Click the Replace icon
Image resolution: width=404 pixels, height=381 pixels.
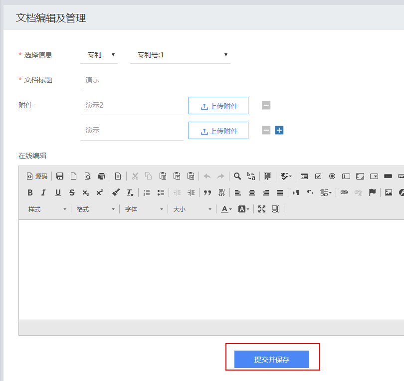[251, 176]
